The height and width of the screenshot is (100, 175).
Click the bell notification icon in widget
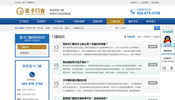tap(171, 68)
